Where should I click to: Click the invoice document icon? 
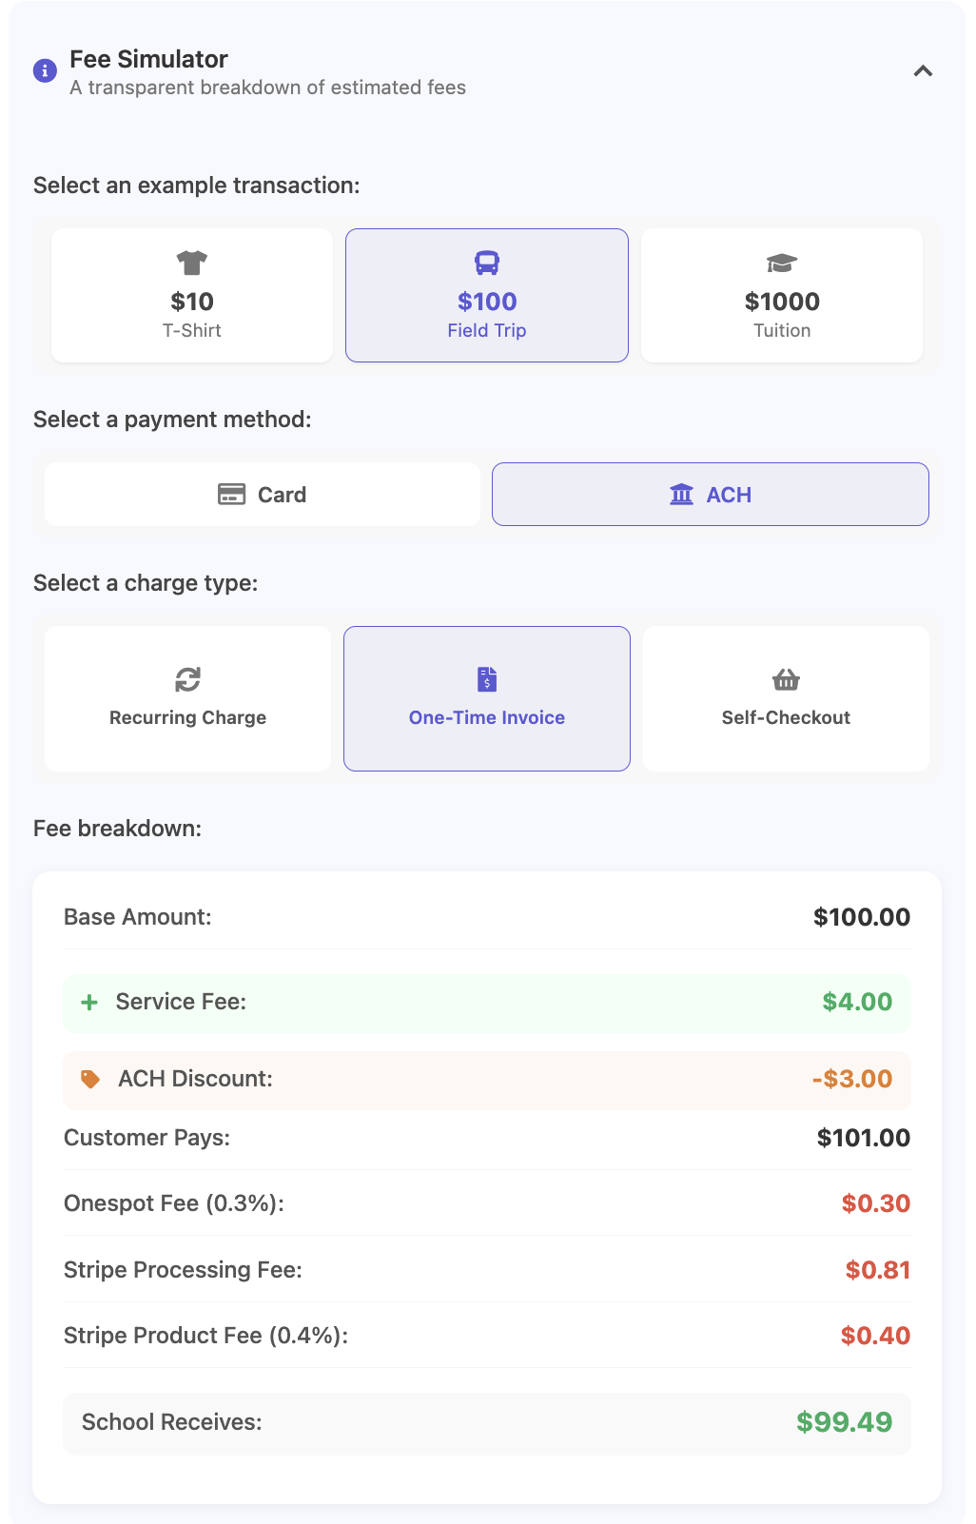tap(487, 679)
